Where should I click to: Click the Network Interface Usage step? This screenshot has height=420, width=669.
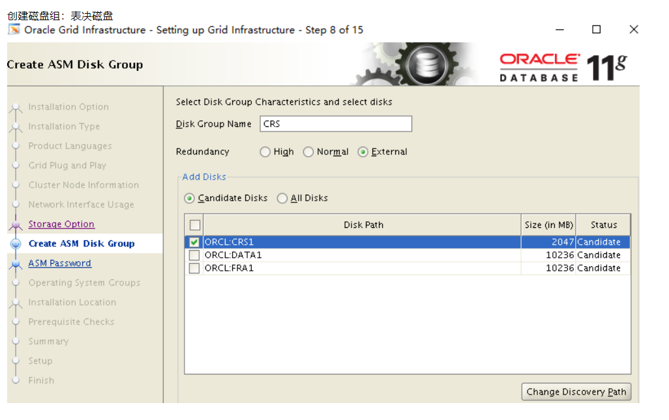[81, 205]
